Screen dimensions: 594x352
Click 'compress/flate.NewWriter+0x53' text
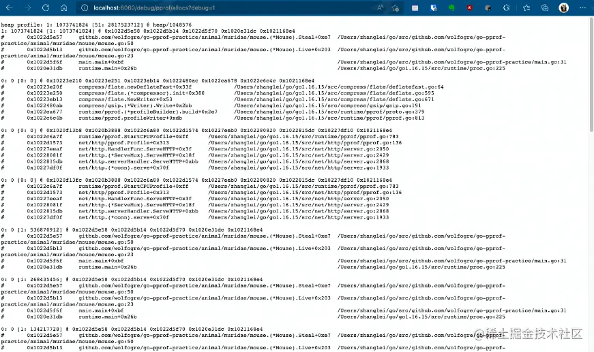click(x=125, y=99)
